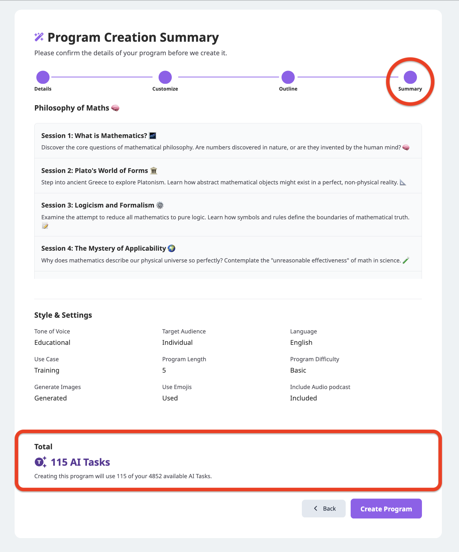This screenshot has width=459, height=552.
Task: Click the test tube emoji in Session 4 description
Action: click(x=406, y=260)
